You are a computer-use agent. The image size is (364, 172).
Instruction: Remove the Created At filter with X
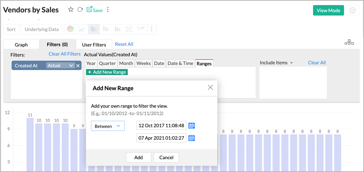[x=78, y=66]
